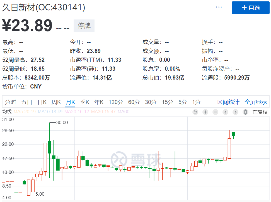Toggle the MA30:15.47 moving average line

point(103,112)
